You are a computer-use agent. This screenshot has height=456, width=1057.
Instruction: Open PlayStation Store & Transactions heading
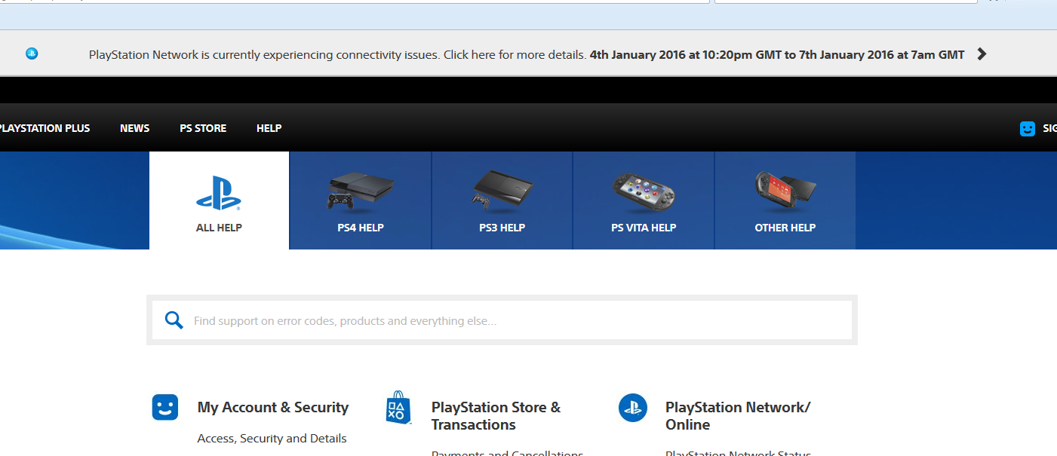tap(496, 416)
